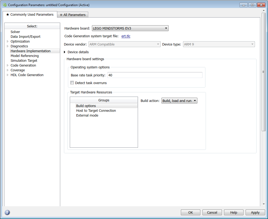Image resolution: width=268 pixels, height=219 pixels.
Task: Click the Base rate task priority field
Action: (155, 75)
